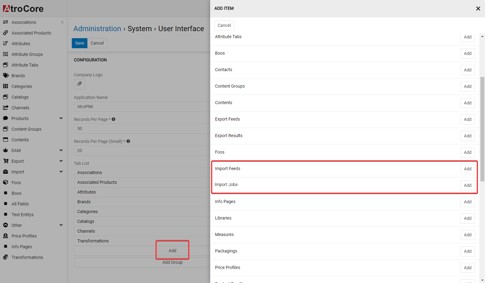
Task: Click the Transformations stack icon in sidebar
Action: [5, 257]
